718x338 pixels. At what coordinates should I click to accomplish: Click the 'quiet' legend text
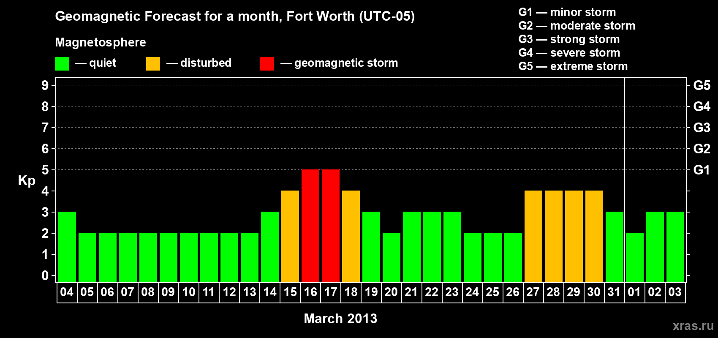pyautogui.click(x=103, y=63)
